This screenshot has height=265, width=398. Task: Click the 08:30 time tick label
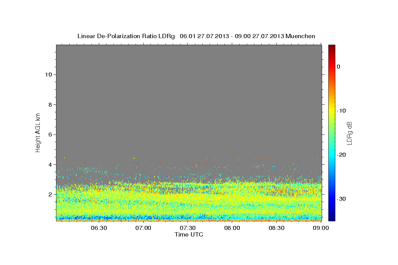coord(277,228)
